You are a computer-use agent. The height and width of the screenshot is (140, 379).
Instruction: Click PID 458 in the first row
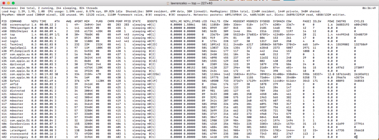pyautogui.click(x=4, y=25)
